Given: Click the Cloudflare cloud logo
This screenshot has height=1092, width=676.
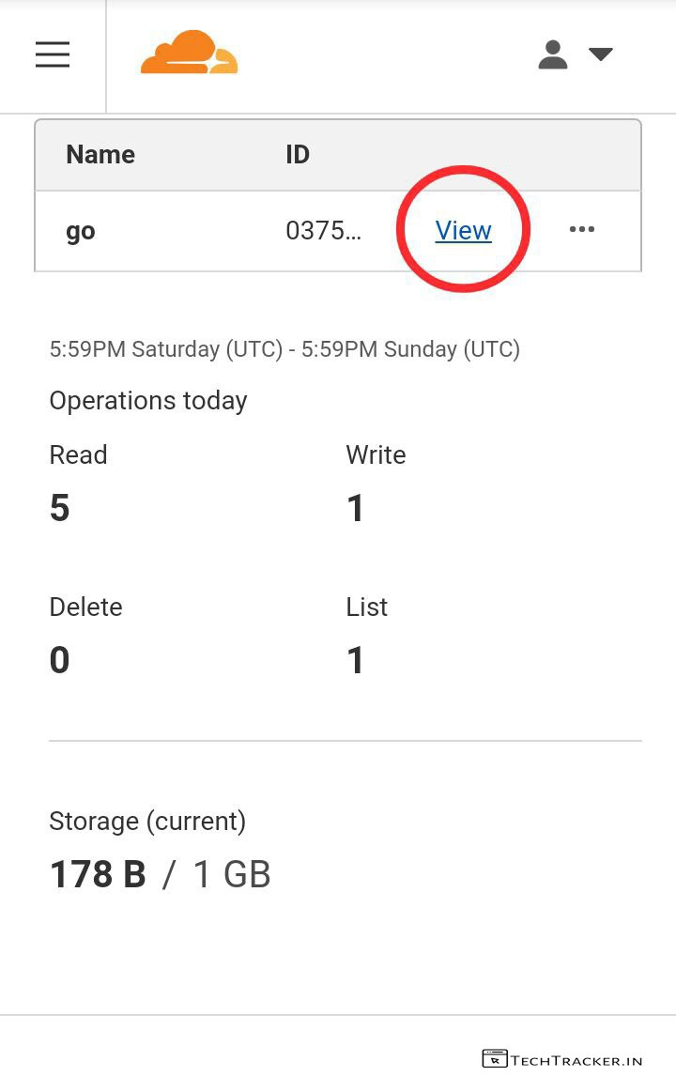Looking at the screenshot, I should click(x=189, y=54).
